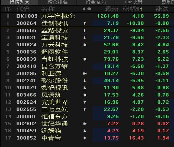This screenshot has width=174, height=147.
Task: Click the arrows icon for 丝路视觉
Action: tap(85, 30)
